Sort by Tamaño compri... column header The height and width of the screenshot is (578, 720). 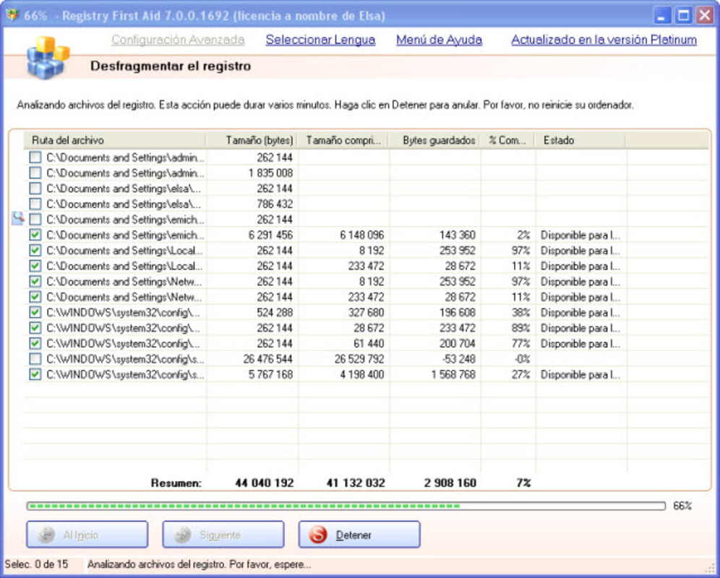point(343,140)
